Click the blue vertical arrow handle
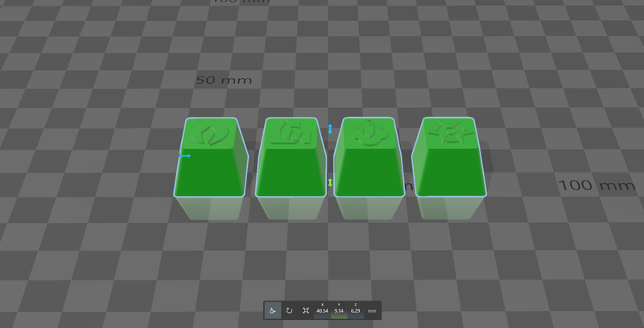644x328 pixels. (330, 129)
